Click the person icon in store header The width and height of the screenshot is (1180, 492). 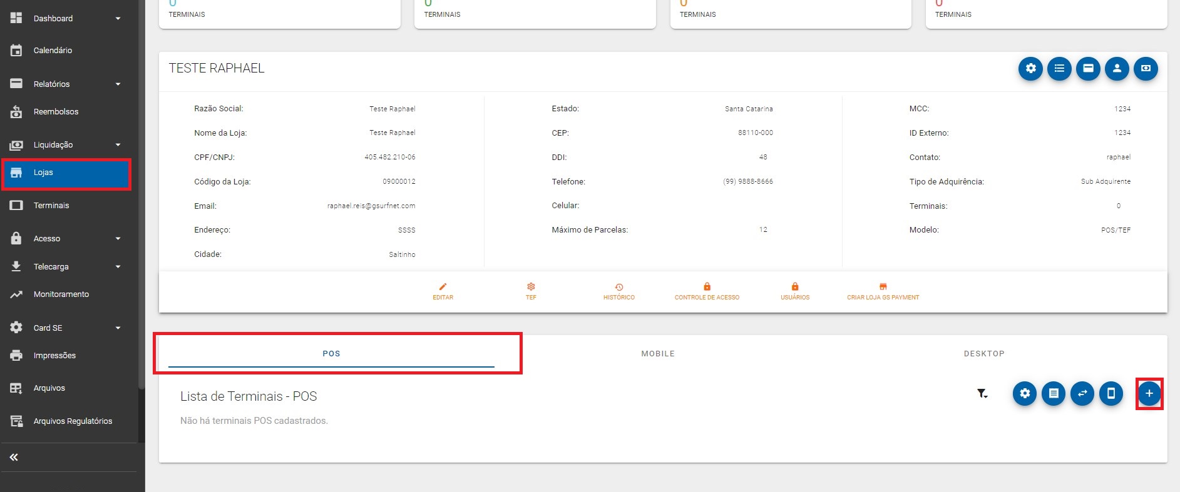pyautogui.click(x=1117, y=69)
